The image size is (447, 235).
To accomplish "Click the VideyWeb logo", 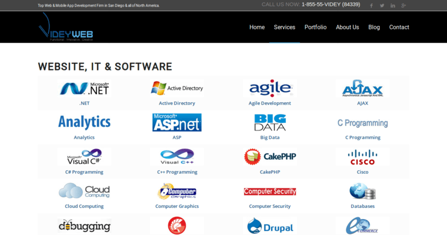I will (66, 27).
